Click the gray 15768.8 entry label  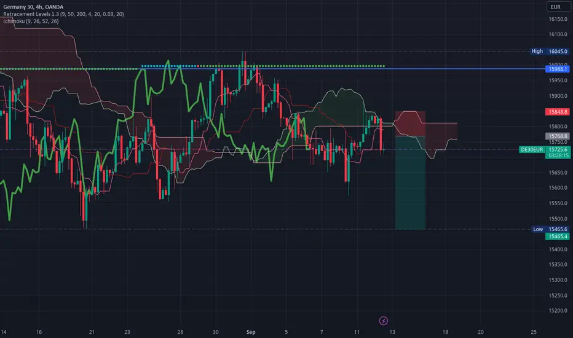[x=557, y=136]
